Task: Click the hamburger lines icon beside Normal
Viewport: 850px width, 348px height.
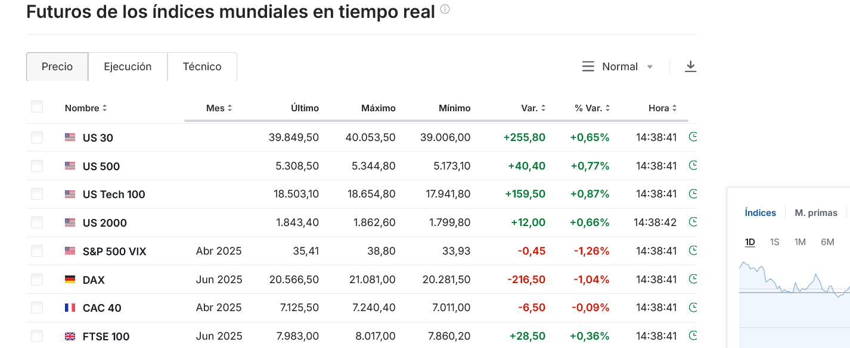Action: pyautogui.click(x=588, y=67)
